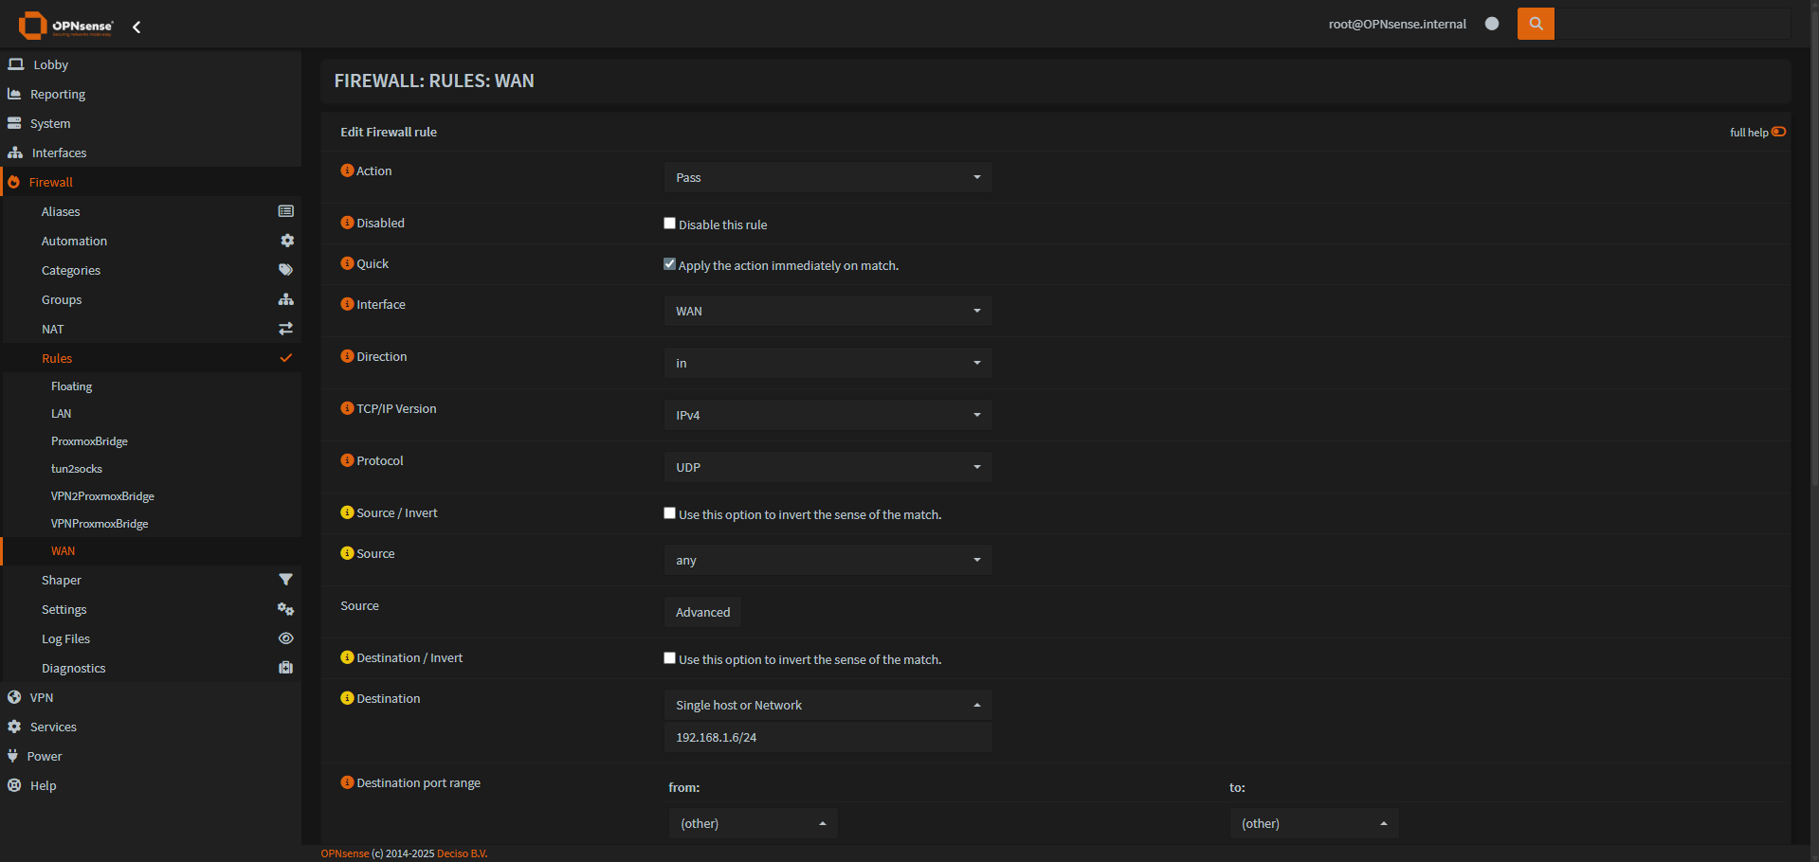Click the destination address field 192.168.1.6/24
Screen dimensions: 1819x862
click(828, 737)
